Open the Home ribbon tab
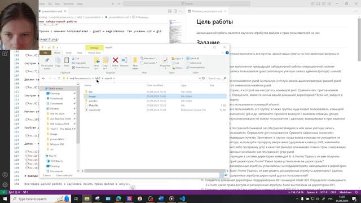The image size is (361, 203). point(57,52)
